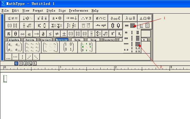Open the operator symbols palette (± • ⊗)
190x119 pixels.
pos(57,18)
